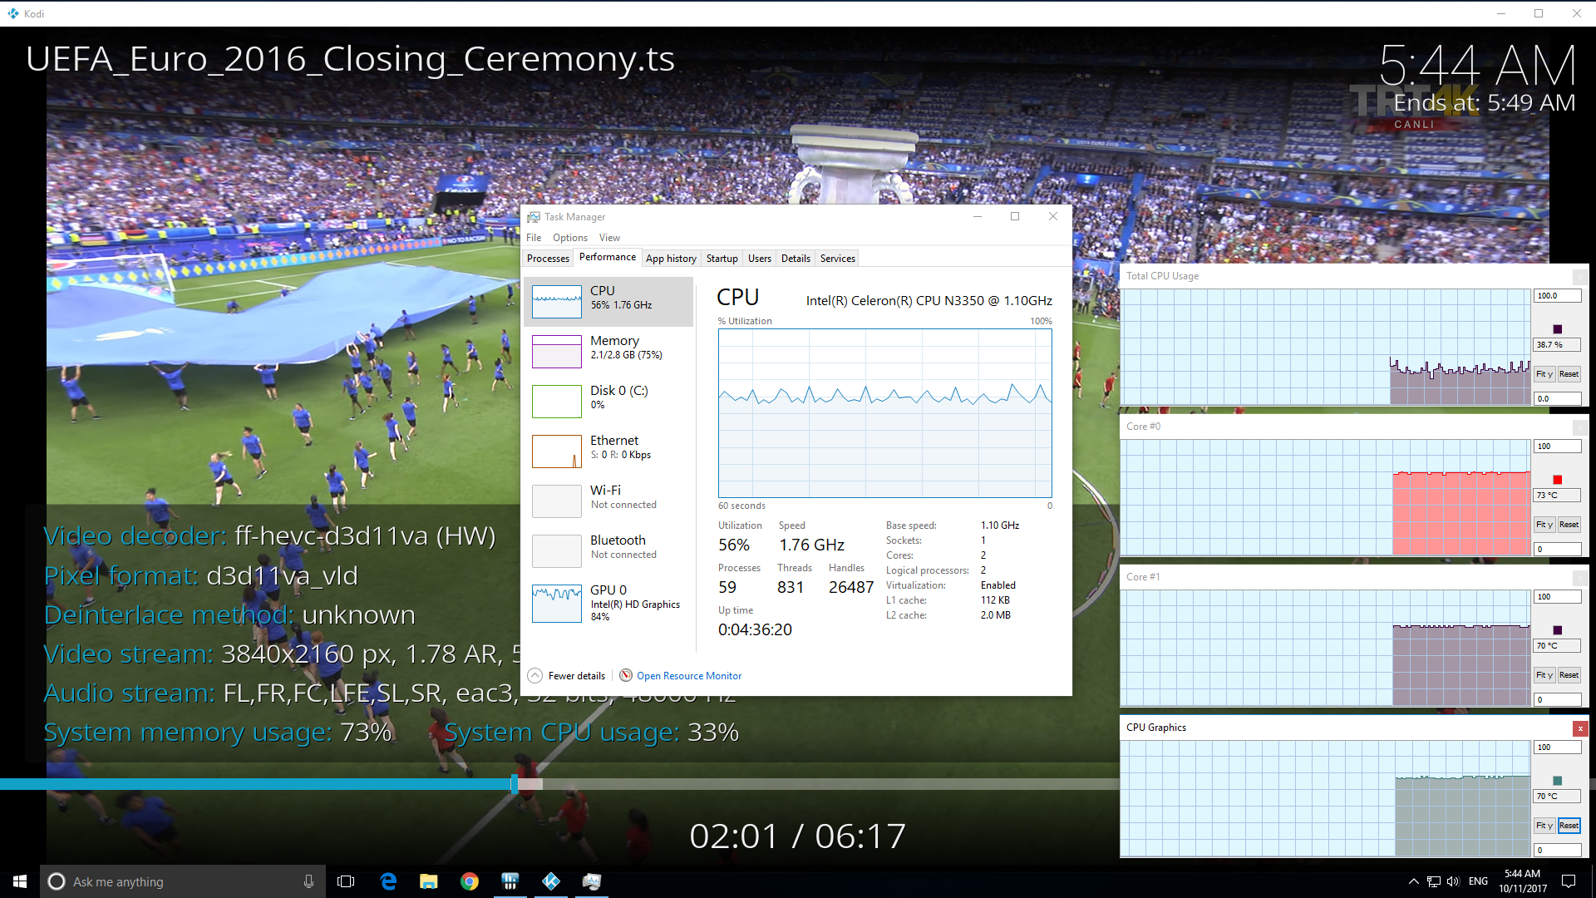
Task: Click Reset on Core #1 graph
Action: 1569,675
